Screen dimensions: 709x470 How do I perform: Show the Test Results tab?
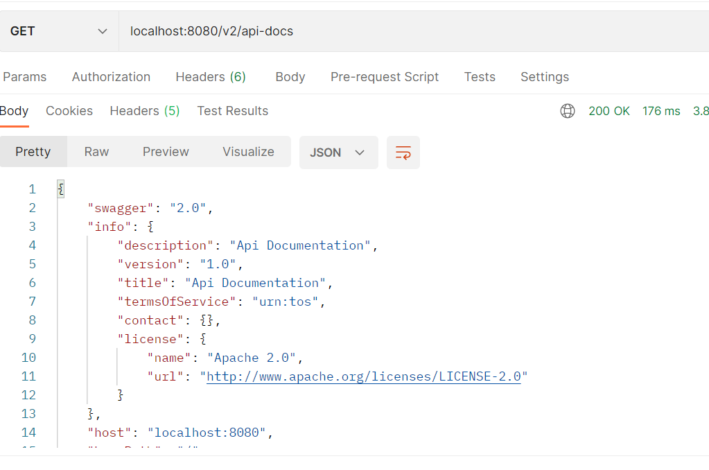pyautogui.click(x=232, y=111)
